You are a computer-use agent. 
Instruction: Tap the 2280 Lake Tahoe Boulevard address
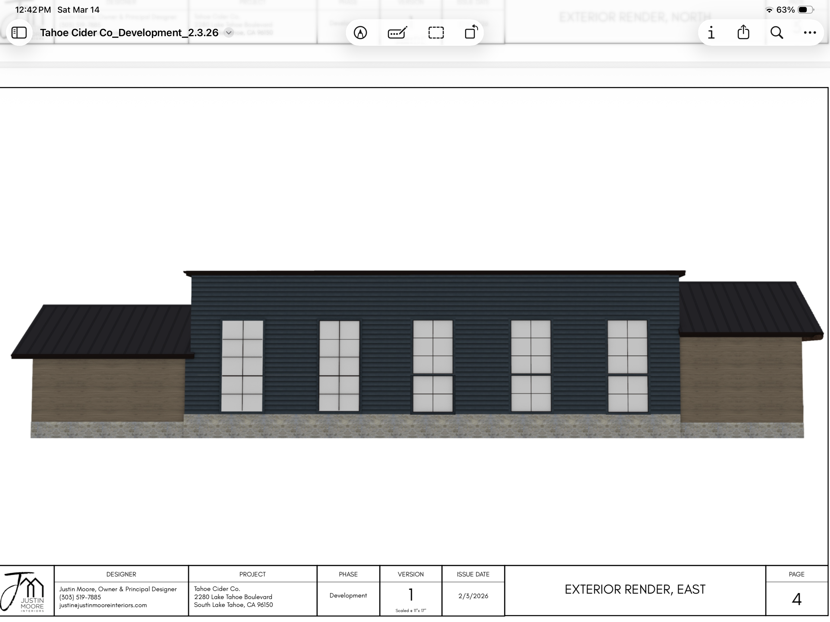[233, 597]
